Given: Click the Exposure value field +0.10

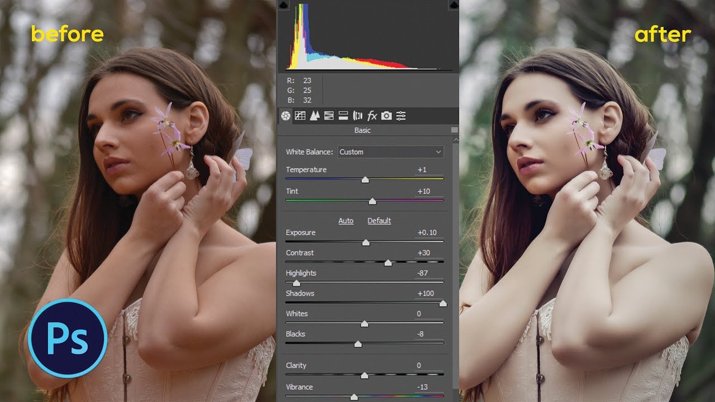Looking at the screenshot, I should 429,233.
